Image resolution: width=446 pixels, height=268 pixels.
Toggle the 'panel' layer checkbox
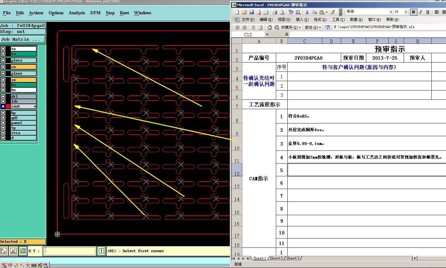click(x=3, y=123)
